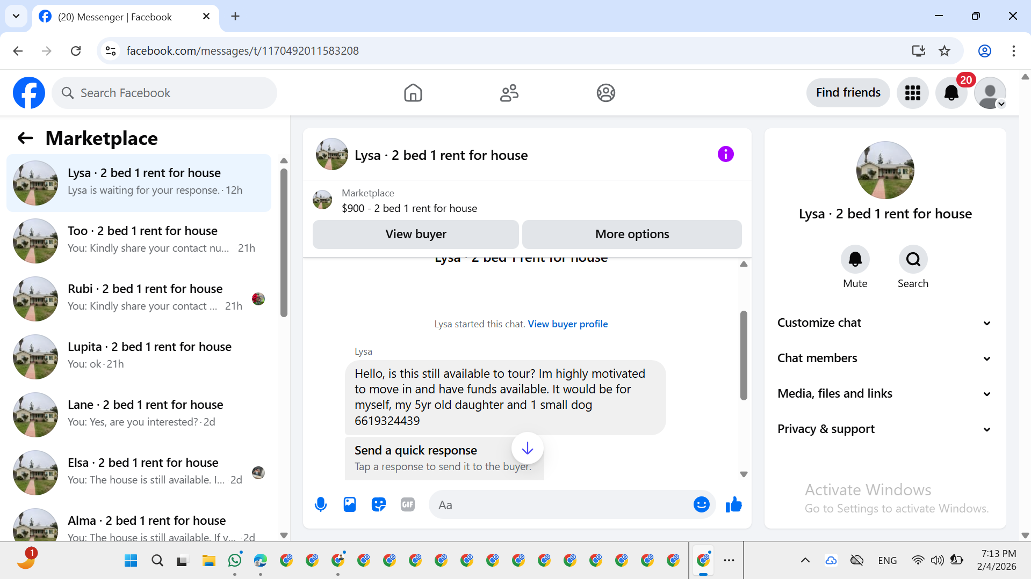The height and width of the screenshot is (579, 1031).
Task: Open the taskbar overflow three dots
Action: click(x=729, y=561)
